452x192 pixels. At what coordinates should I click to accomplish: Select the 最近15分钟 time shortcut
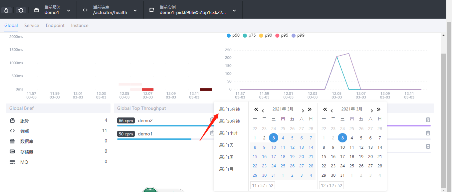pyautogui.click(x=229, y=109)
